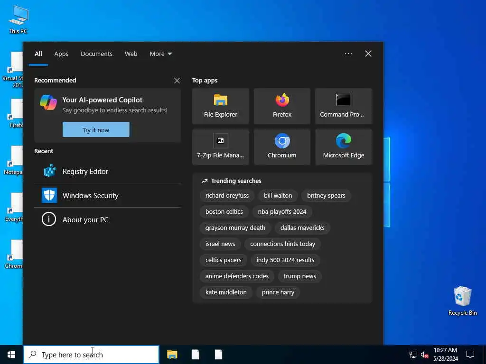Select This PC desktop icon
The width and height of the screenshot is (486, 364).
[x=19, y=19]
